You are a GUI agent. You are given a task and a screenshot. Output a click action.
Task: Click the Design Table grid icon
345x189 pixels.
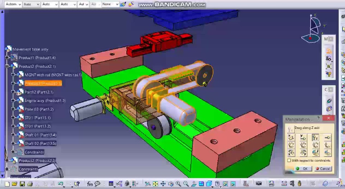coord(111,184)
